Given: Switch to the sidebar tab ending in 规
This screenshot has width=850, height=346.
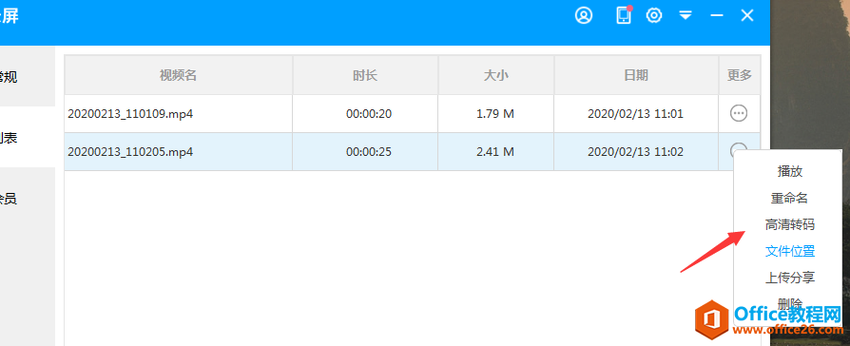Looking at the screenshot, I should pos(28,76).
